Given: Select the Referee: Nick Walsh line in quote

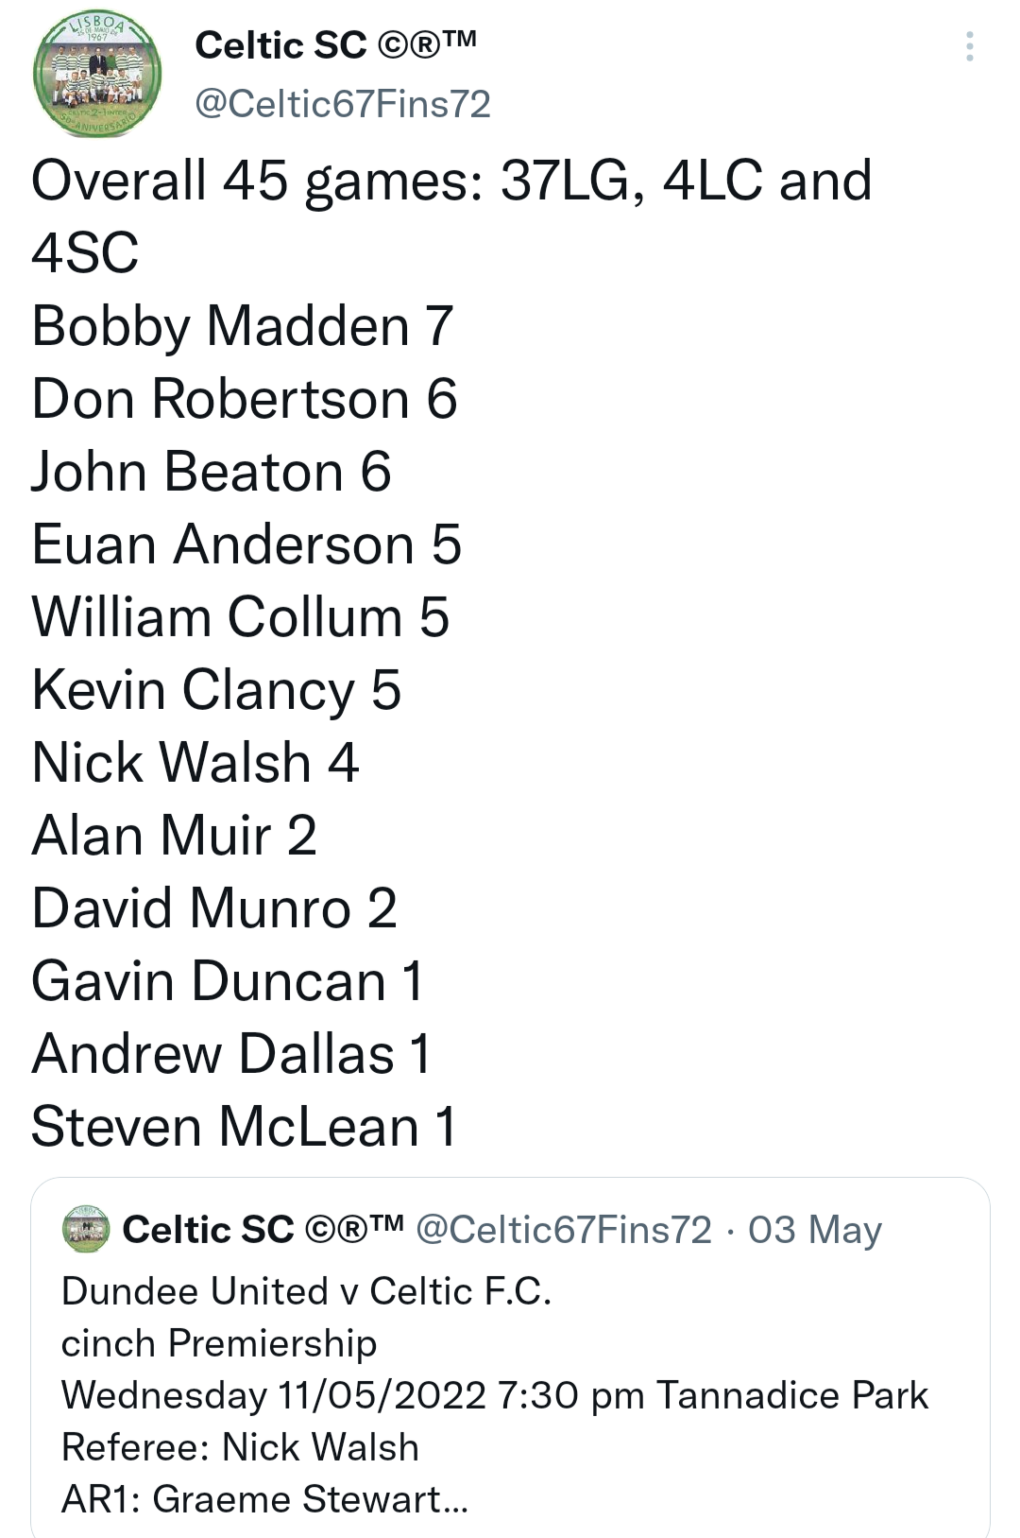Looking at the screenshot, I should (240, 1447).
